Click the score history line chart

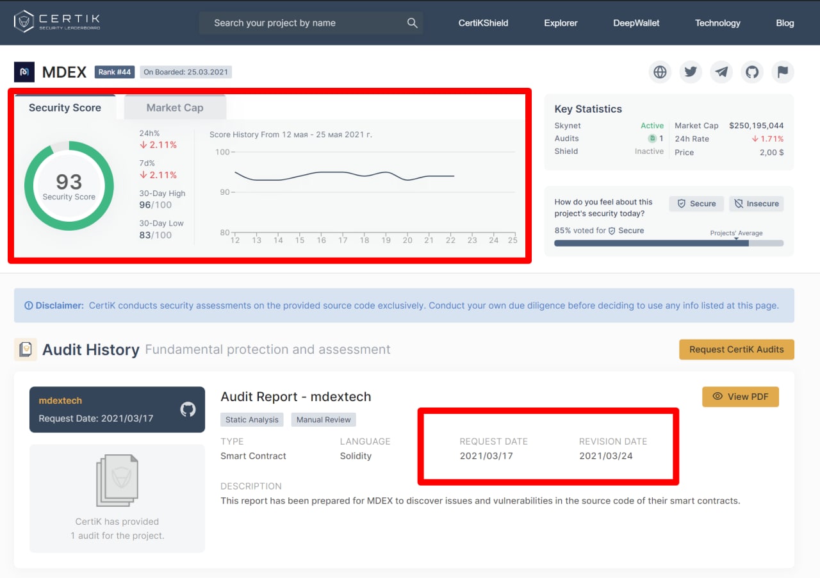[x=364, y=192]
